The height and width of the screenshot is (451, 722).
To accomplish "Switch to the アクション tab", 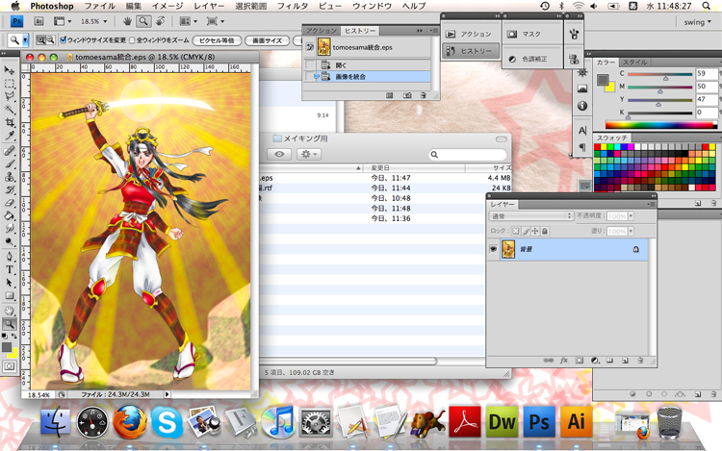I will 322,31.
